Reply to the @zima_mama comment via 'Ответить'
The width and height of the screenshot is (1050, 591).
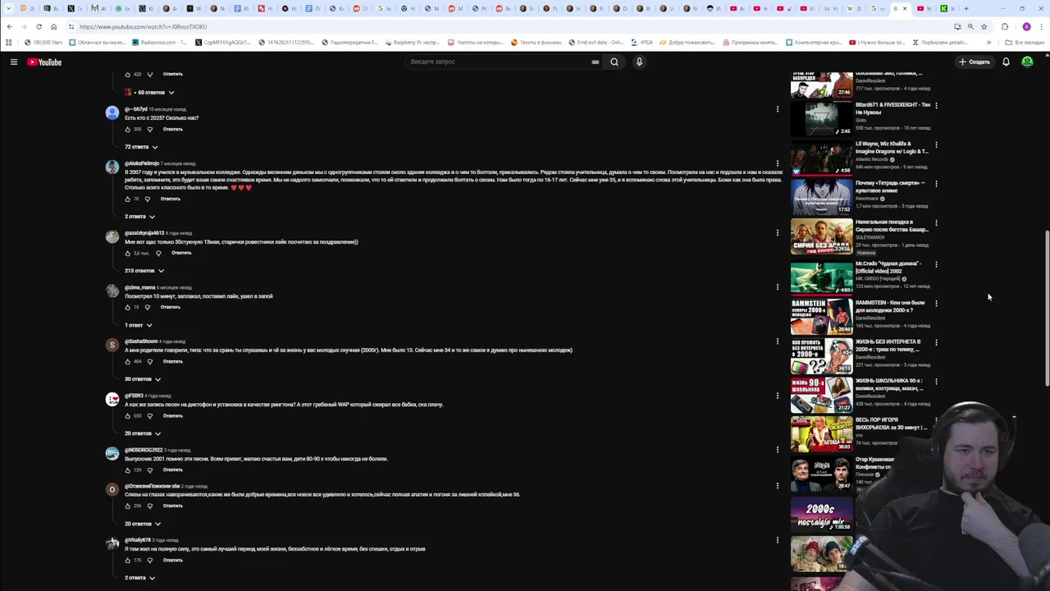tap(171, 307)
